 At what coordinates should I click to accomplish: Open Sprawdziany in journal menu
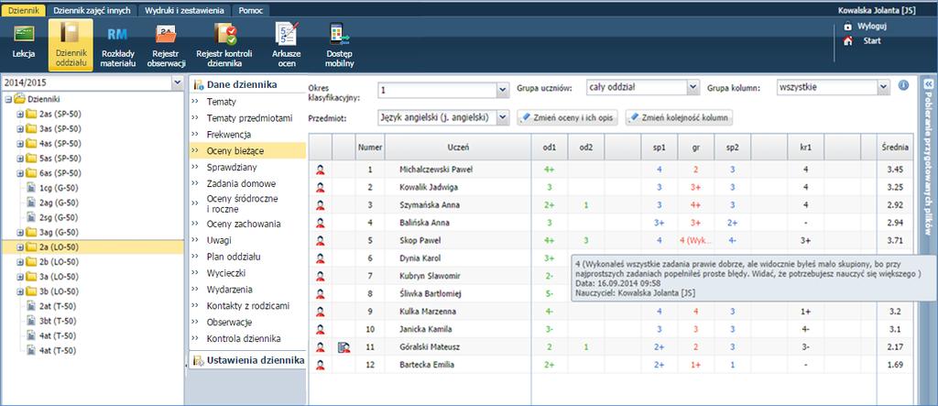232,167
